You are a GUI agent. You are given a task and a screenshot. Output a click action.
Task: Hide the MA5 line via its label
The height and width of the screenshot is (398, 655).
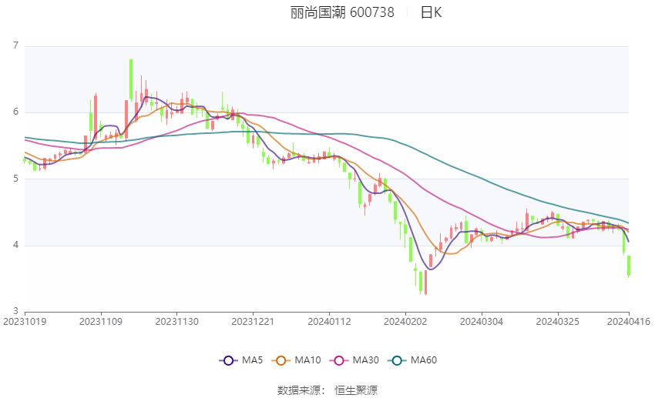tap(251, 360)
